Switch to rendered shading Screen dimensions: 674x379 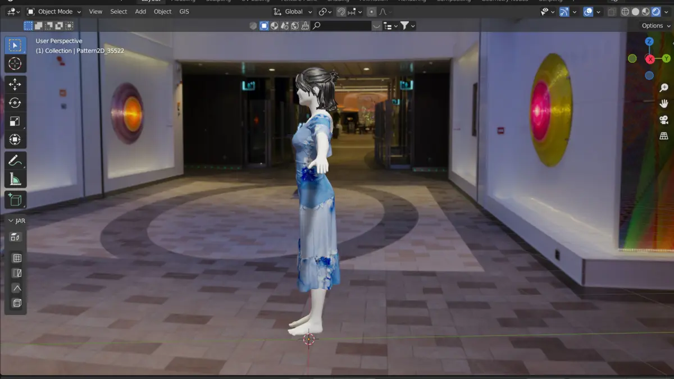(655, 12)
